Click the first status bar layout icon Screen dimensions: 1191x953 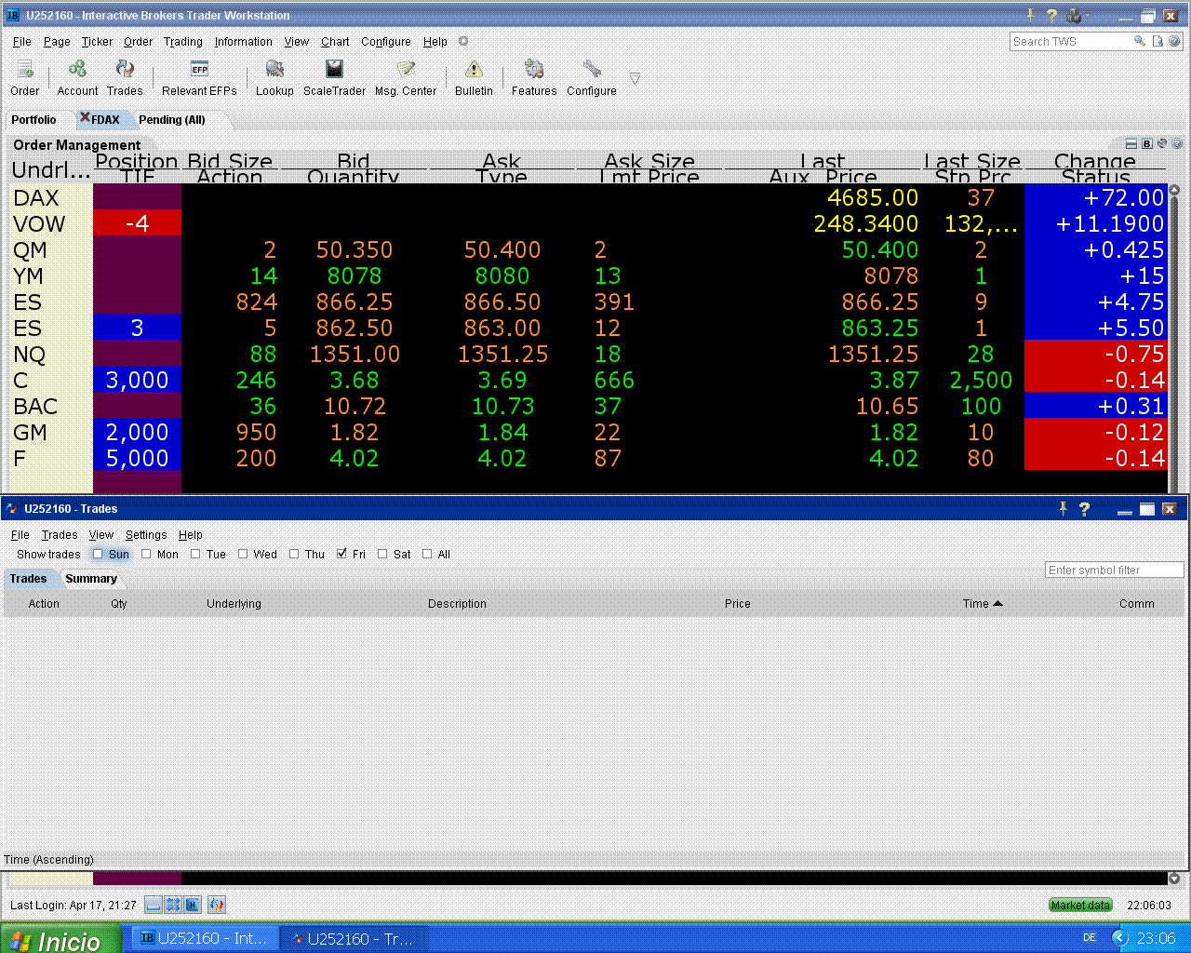point(154,905)
